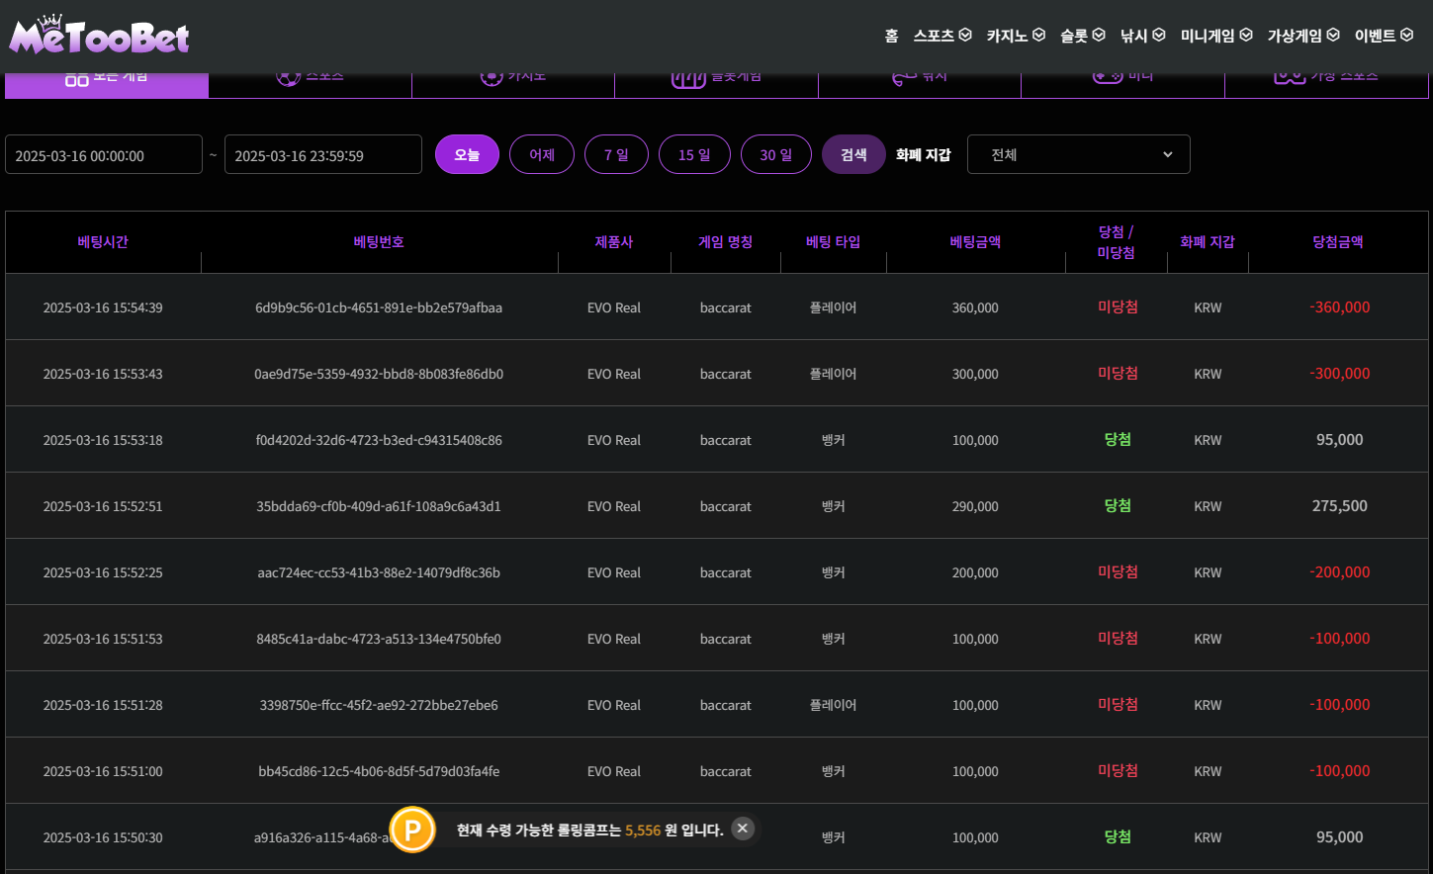Click 당첨 status in the 15:53:18 row
The image size is (1433, 874).
[1118, 440]
